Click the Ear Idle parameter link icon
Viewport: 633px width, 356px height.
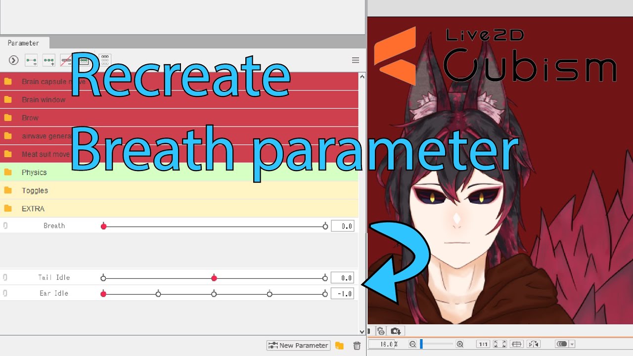click(x=5, y=293)
